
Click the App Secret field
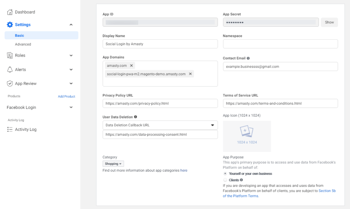[x=271, y=22]
